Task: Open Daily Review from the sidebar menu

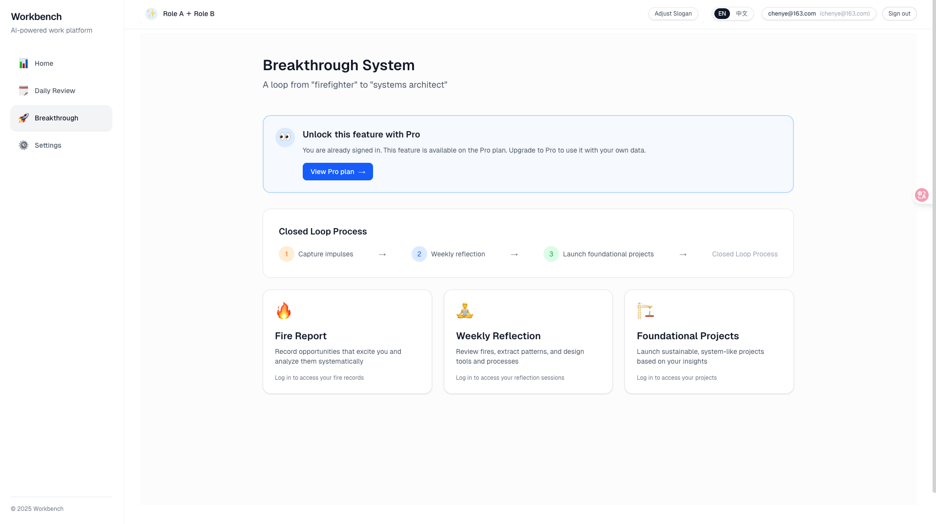Action: point(55,91)
